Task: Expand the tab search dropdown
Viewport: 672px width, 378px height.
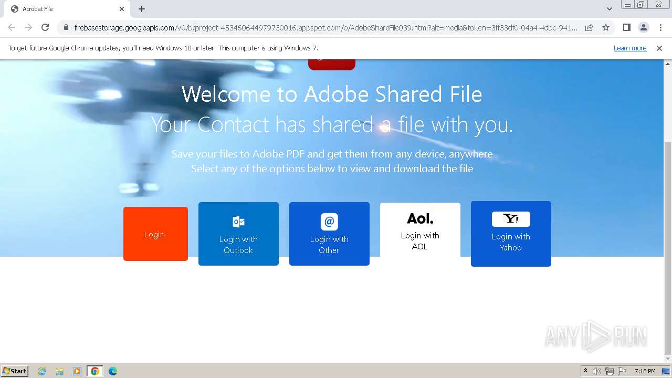Action: 609,9
